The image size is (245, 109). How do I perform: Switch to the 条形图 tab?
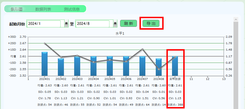(x=16, y=9)
